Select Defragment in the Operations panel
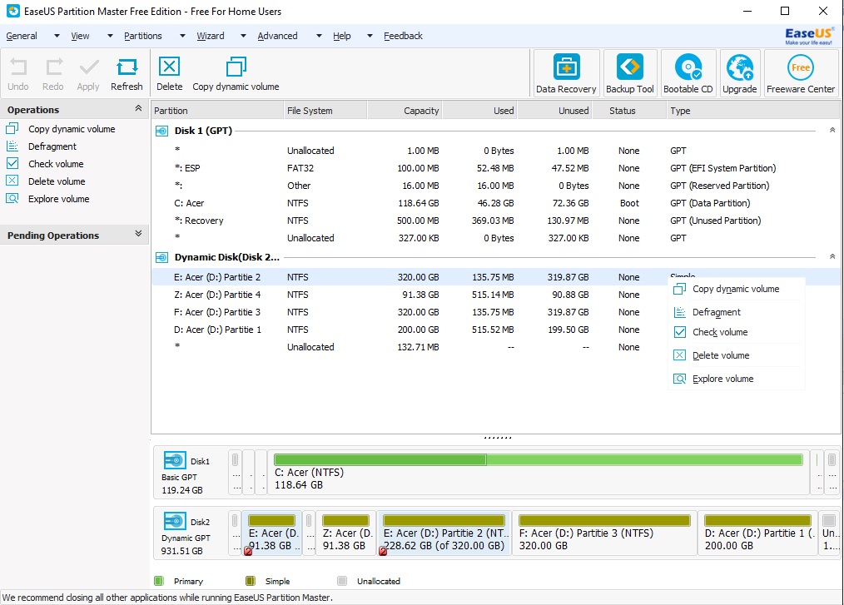This screenshot has height=605, width=844. (52, 146)
